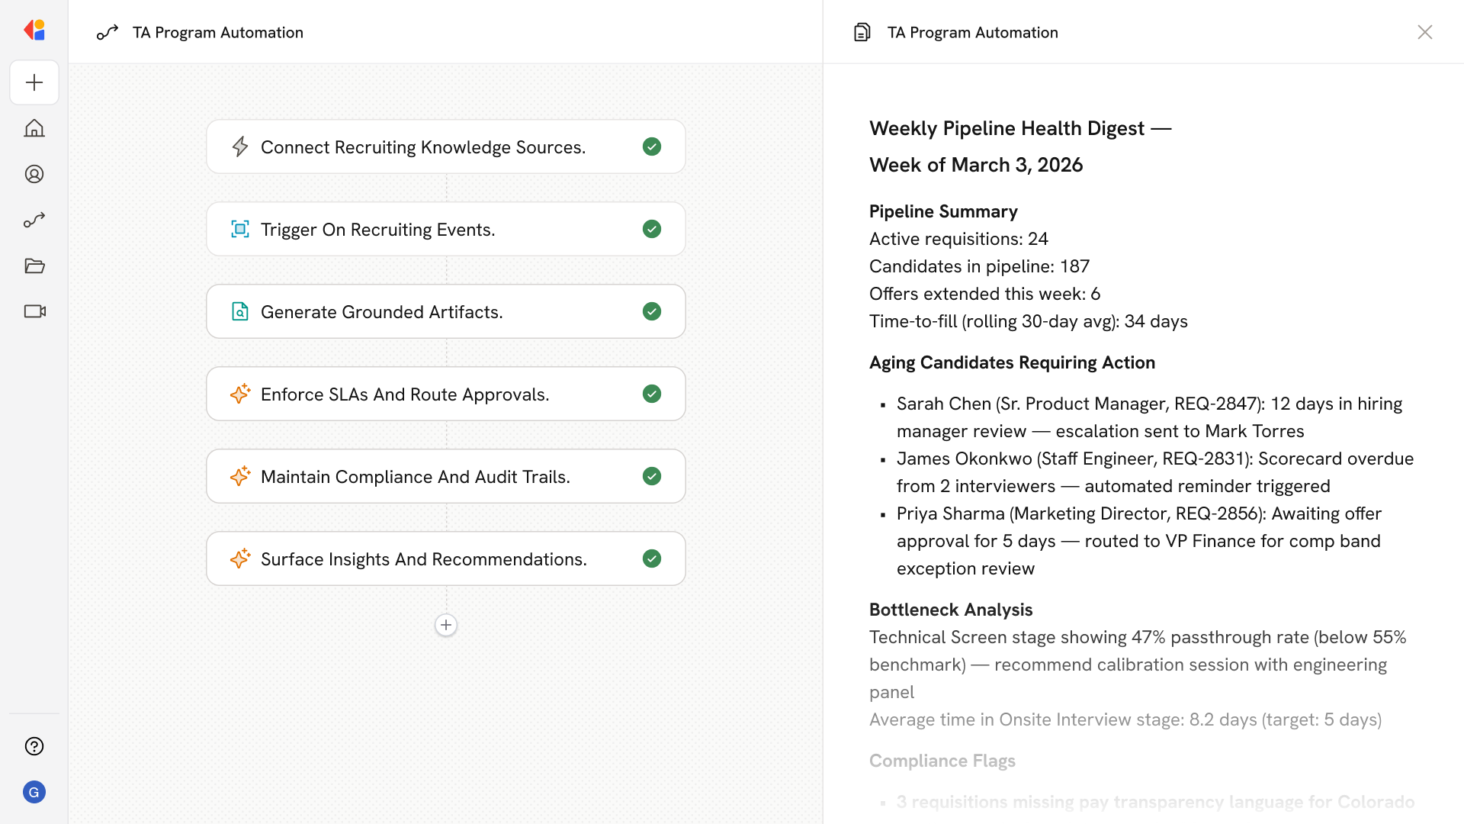Open the video camera icon in sidebar
Viewport: 1464px width, 824px height.
[34, 311]
